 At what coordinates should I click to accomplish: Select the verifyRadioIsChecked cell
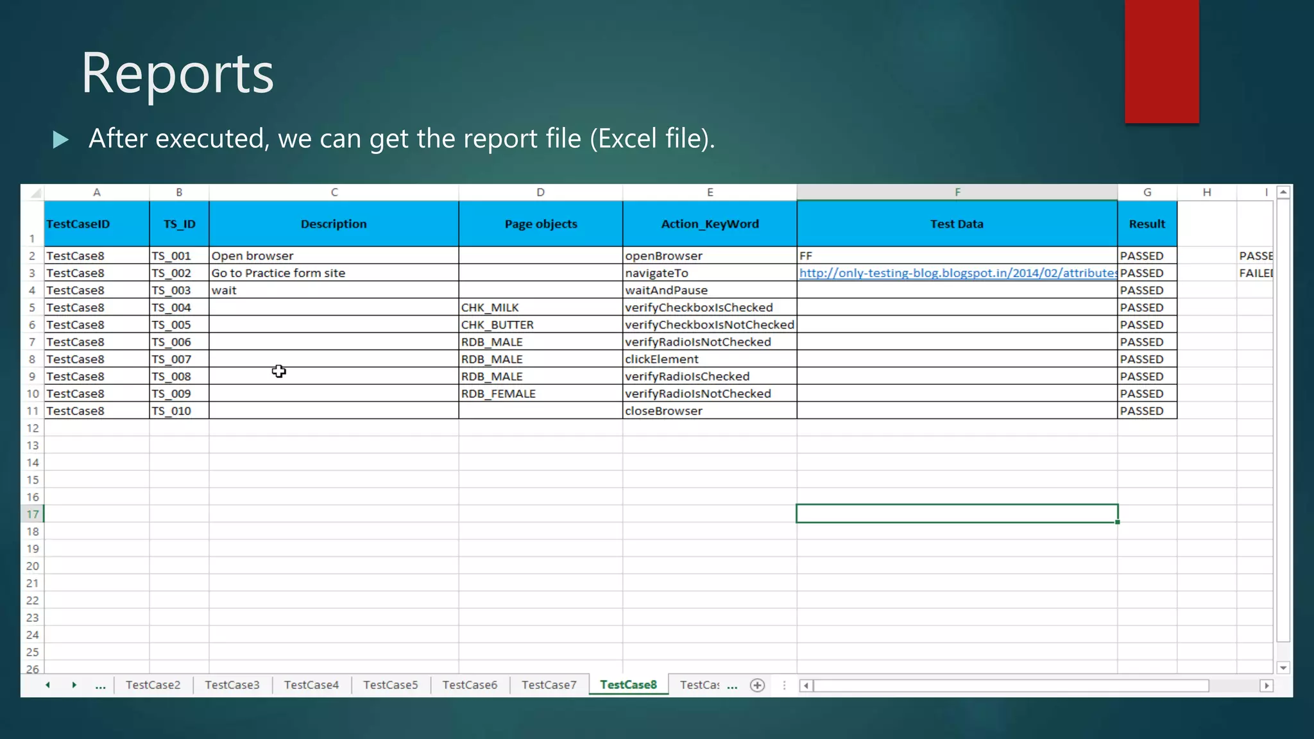point(710,377)
